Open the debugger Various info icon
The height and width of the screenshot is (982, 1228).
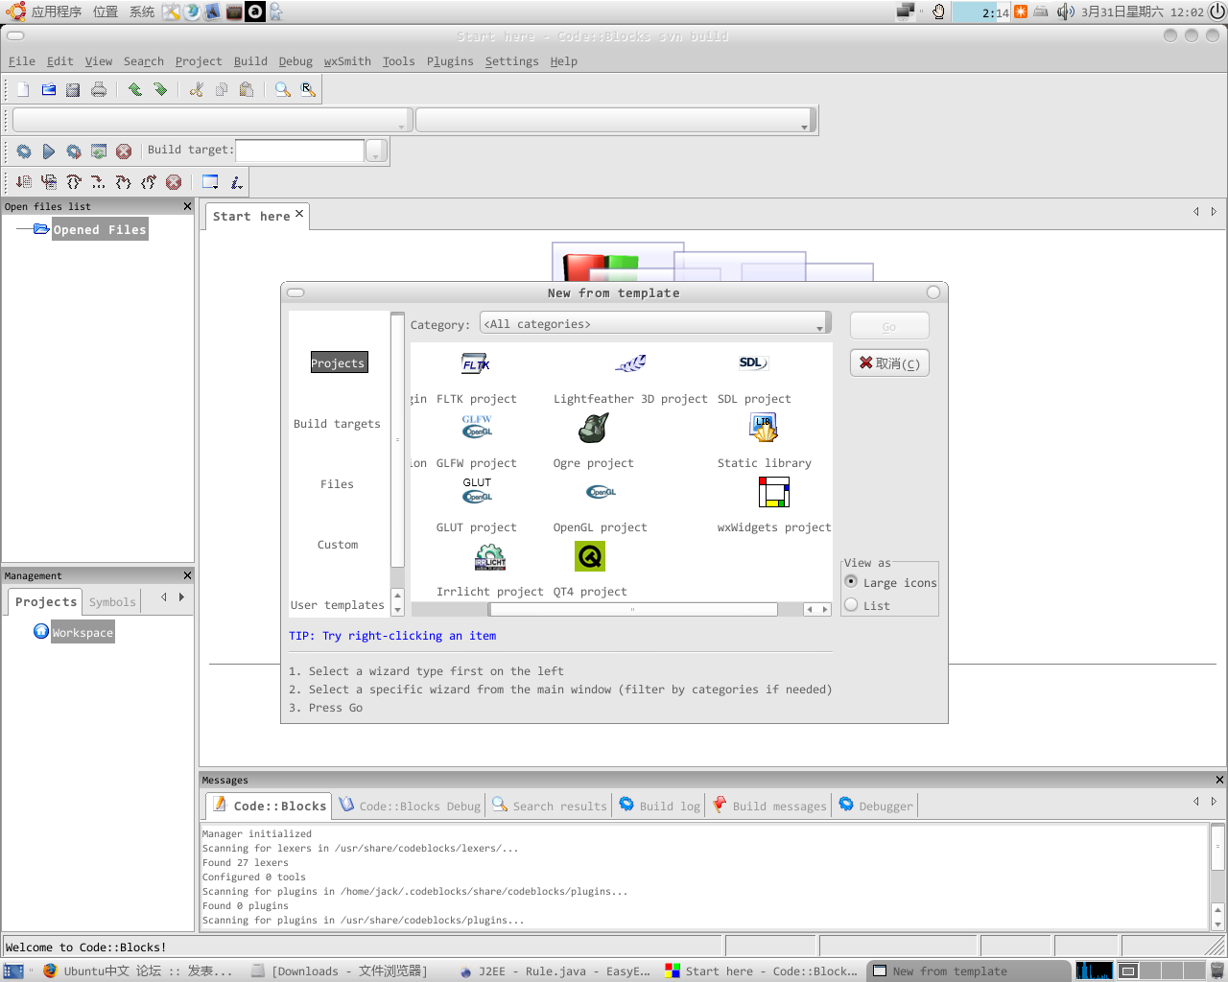tap(236, 182)
